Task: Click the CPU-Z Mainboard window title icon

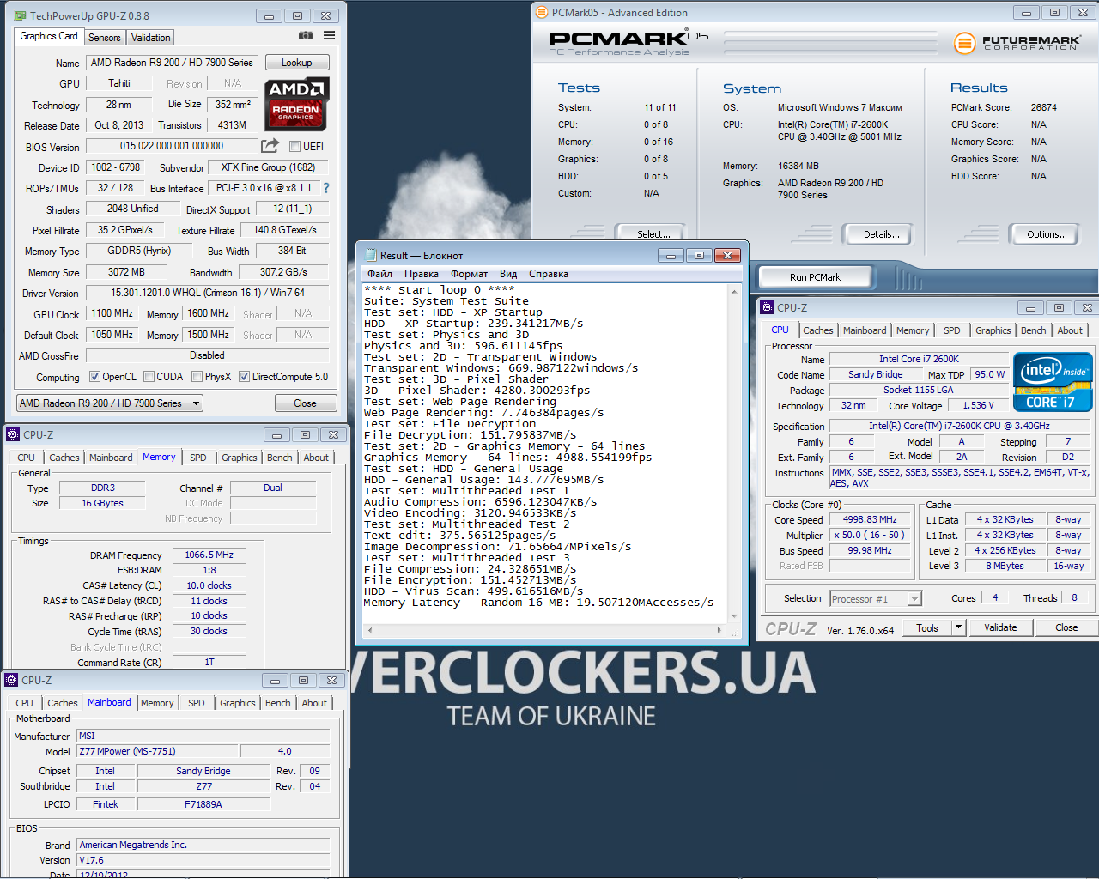Action: [11, 680]
